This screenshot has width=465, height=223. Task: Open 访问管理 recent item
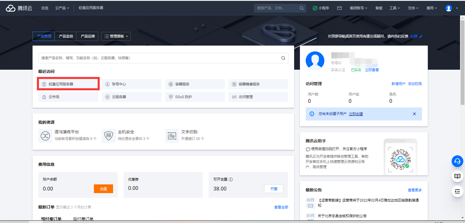(x=258, y=97)
